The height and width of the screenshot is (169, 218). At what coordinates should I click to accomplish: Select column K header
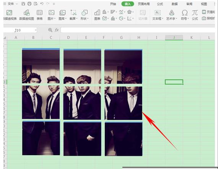pyautogui.click(x=192, y=37)
